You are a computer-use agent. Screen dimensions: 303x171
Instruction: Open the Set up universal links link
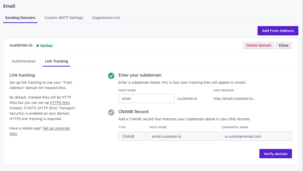tap(40, 131)
